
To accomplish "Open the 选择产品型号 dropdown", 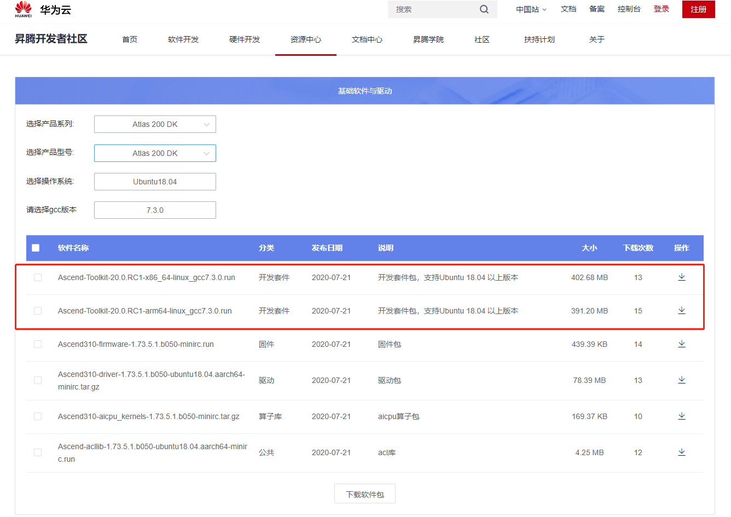I will pos(155,153).
